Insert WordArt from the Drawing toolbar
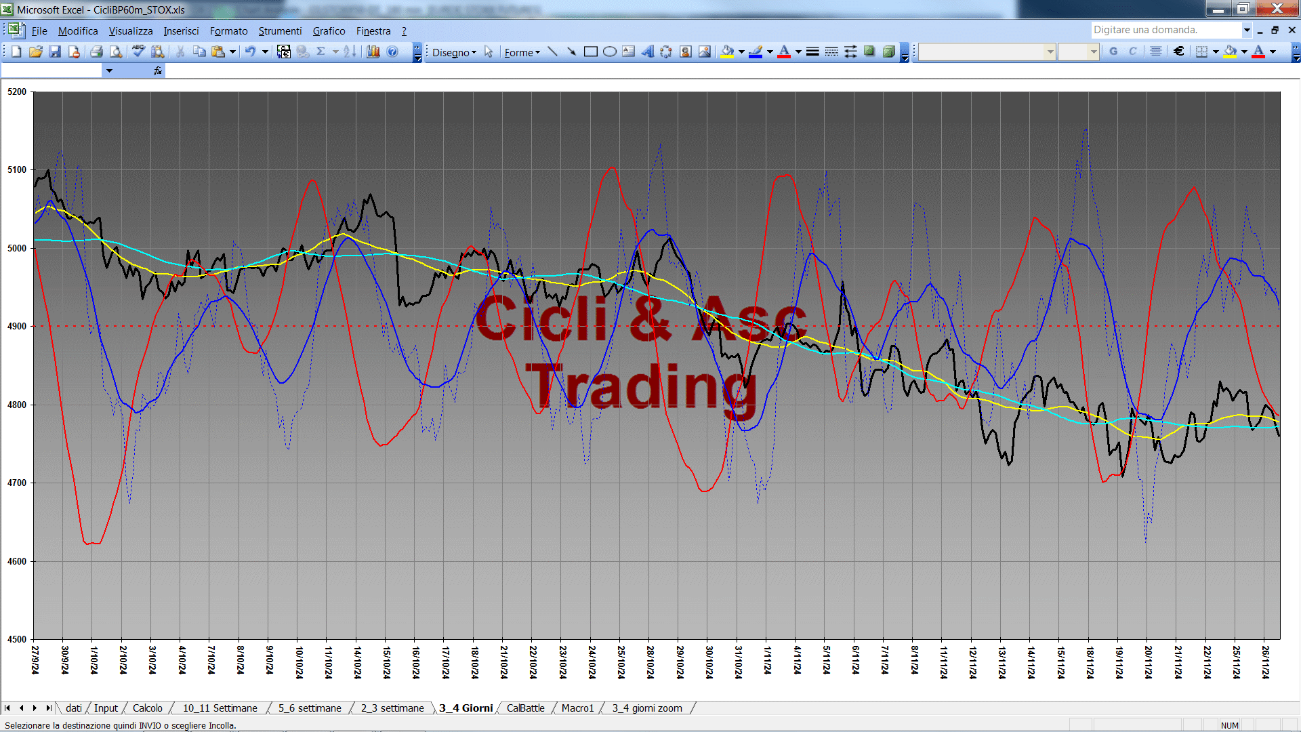The width and height of the screenshot is (1301, 732). pyautogui.click(x=648, y=52)
